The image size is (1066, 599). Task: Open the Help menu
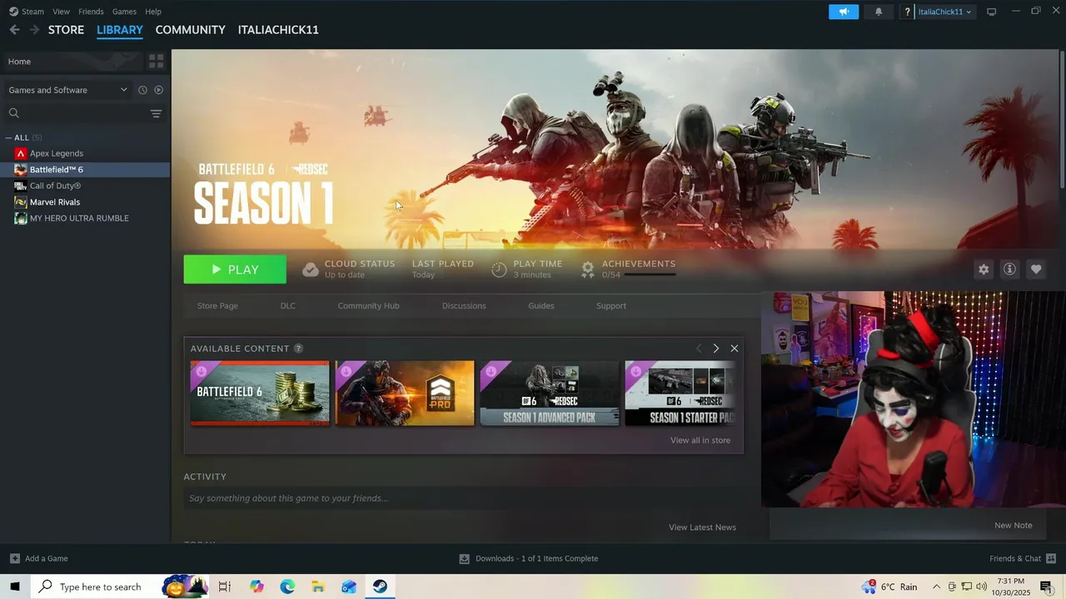(153, 12)
